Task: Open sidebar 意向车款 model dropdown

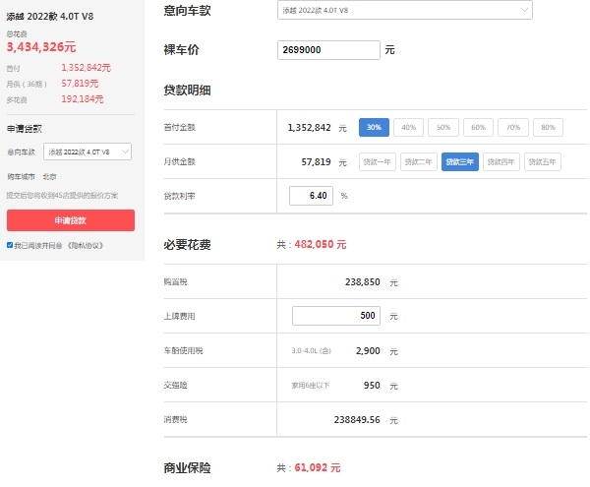Action: 88,152
